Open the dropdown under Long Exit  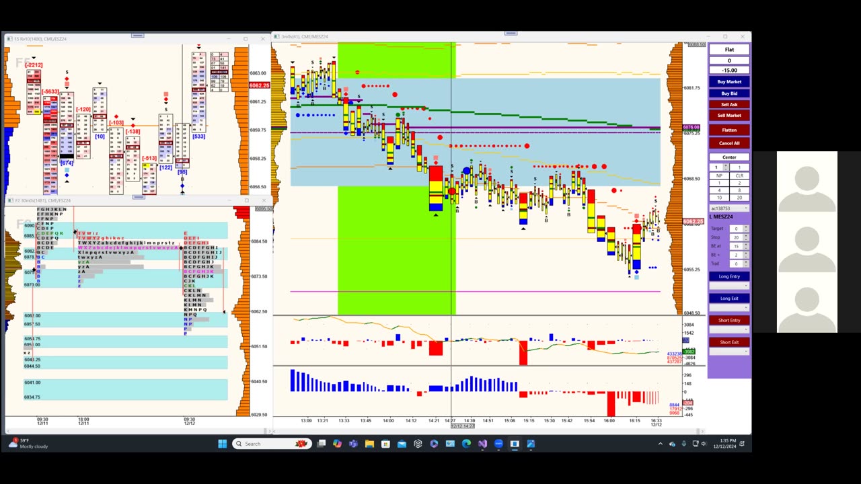(729, 308)
